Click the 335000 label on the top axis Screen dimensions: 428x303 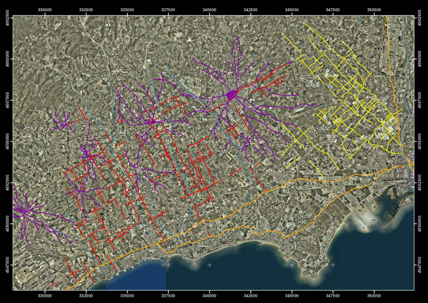[x=127, y=8]
